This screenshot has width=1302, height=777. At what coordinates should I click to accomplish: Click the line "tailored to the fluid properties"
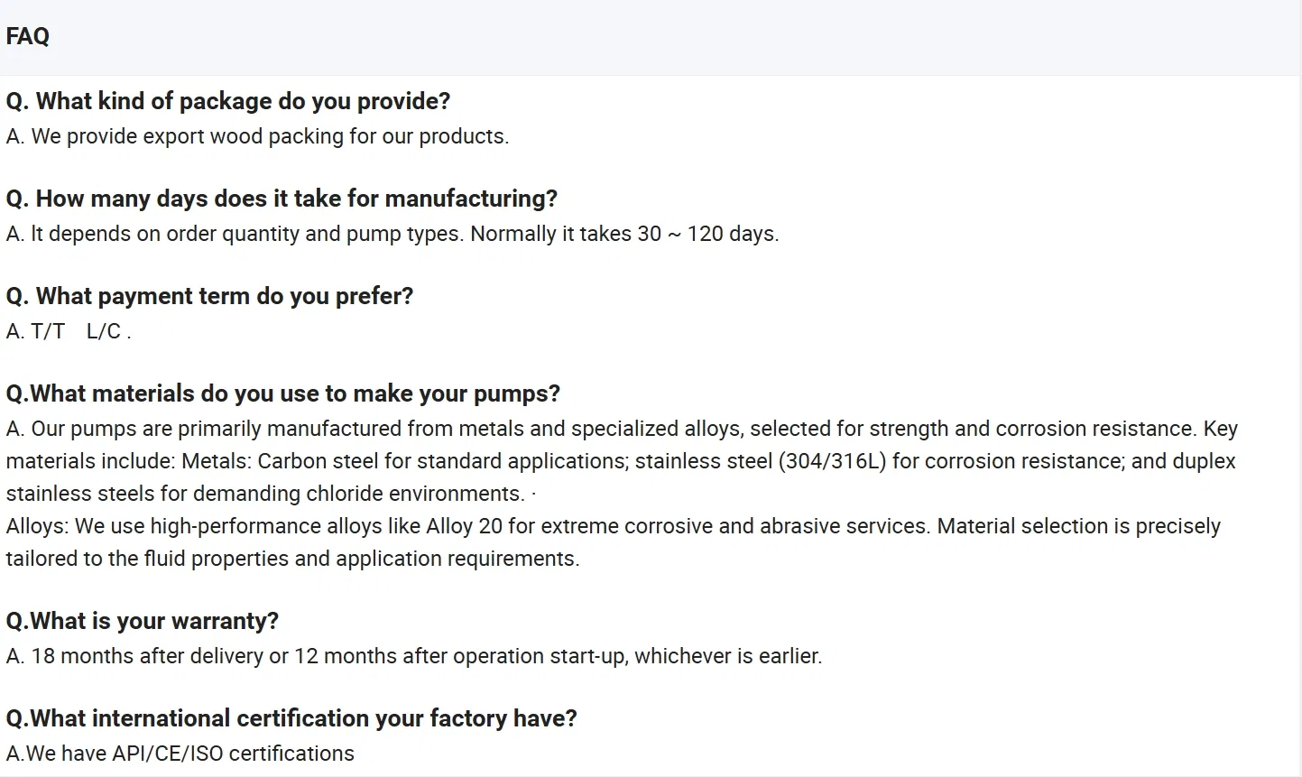(292, 559)
